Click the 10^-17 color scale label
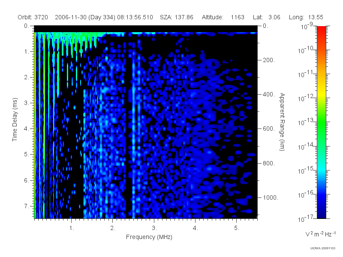Viewport: 343px width, 257px height. click(306, 219)
